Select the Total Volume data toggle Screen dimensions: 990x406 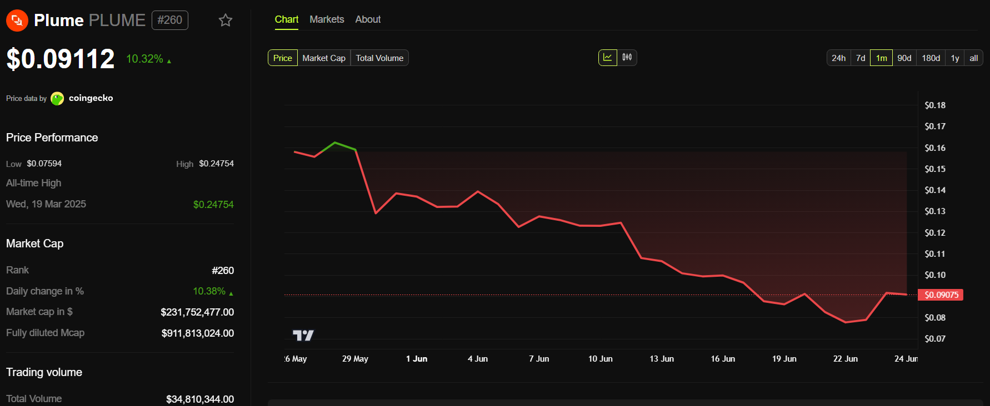tap(379, 58)
